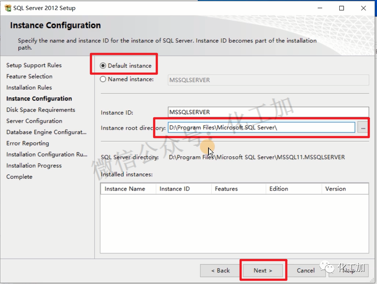Screen dimensions: 377x284
Task: Sort by Features column header
Action: (x=238, y=189)
